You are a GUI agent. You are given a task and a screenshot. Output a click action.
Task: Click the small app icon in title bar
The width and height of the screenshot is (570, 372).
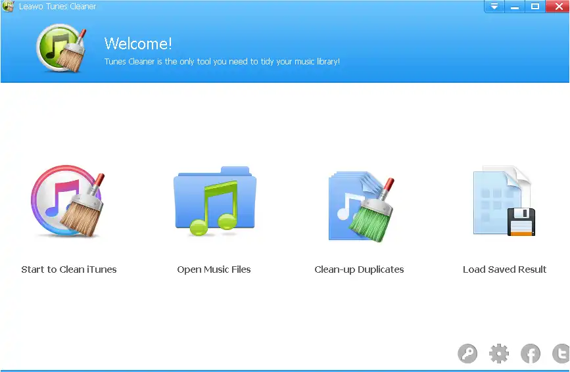(8, 7)
